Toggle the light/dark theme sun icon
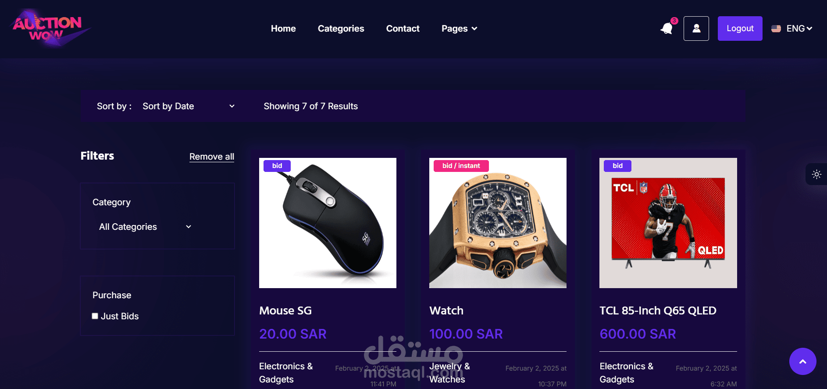Image resolution: width=827 pixels, height=389 pixels. (x=816, y=174)
